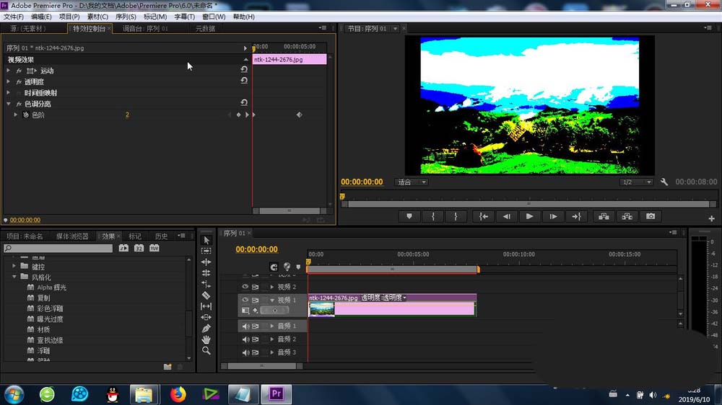This screenshot has height=405, width=722.
Task: Select the Pen tool in the tools panel
Action: [206, 329]
